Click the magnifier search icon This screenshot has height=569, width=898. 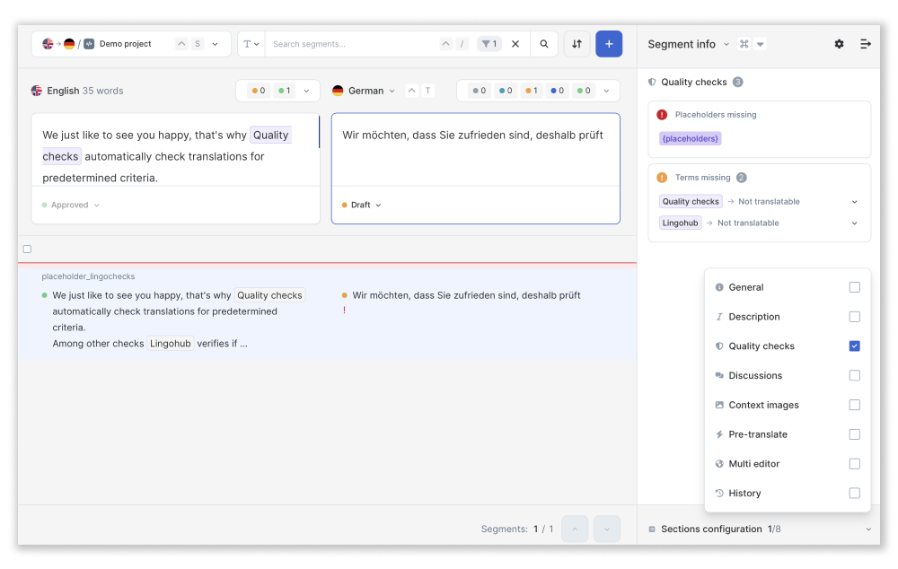pyautogui.click(x=544, y=44)
